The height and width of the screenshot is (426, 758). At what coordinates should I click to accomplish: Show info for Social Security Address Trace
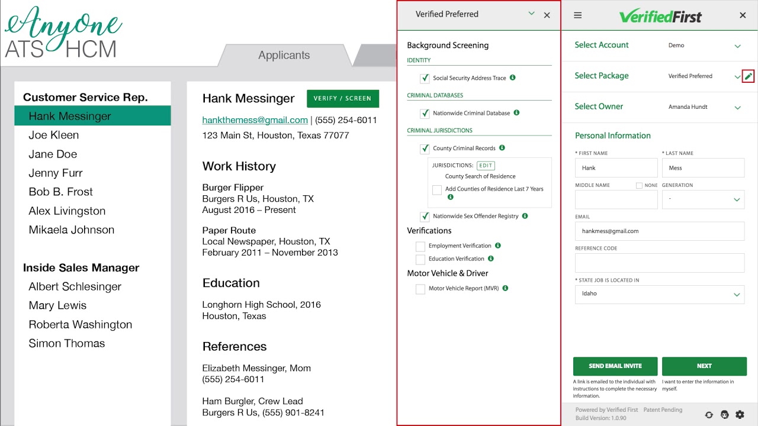pos(513,78)
